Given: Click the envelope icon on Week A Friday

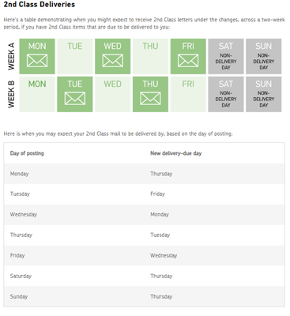Looking at the screenshot, I should (188, 61).
